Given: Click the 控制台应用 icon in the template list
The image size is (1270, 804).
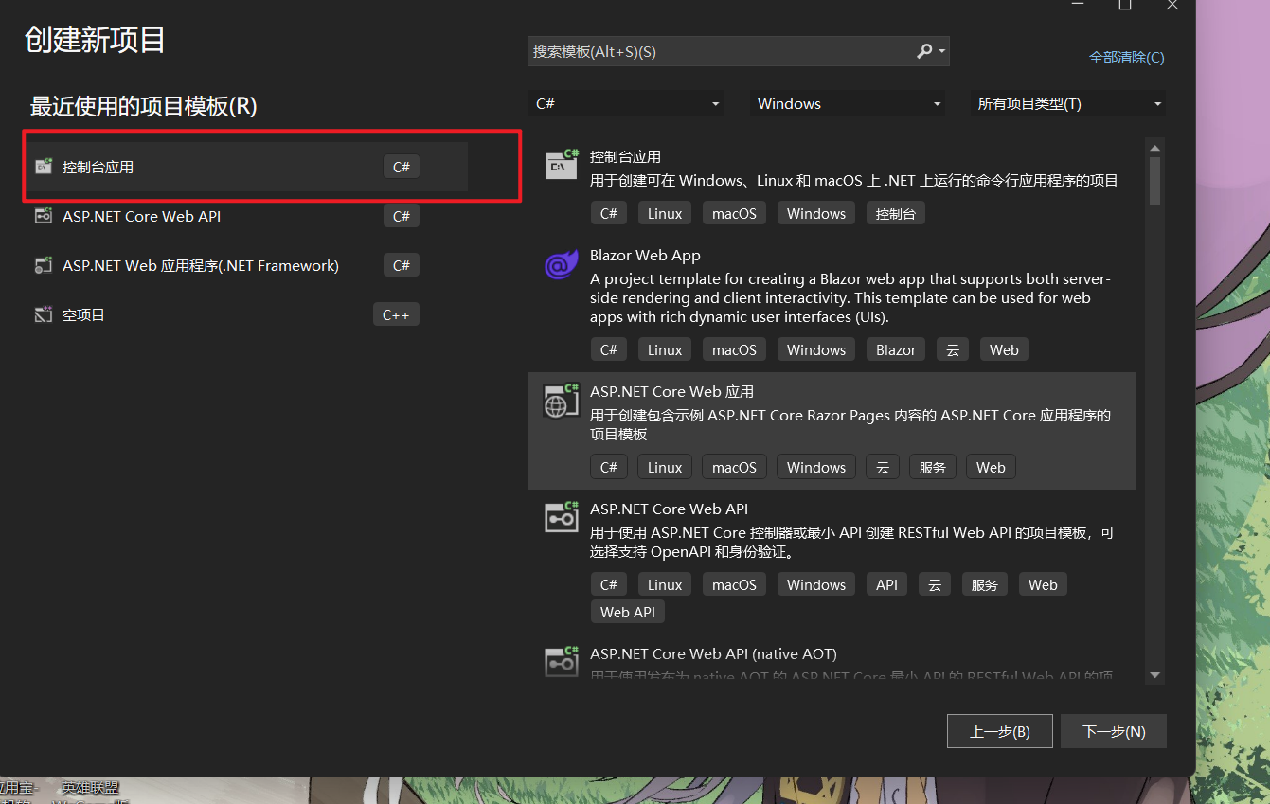Looking at the screenshot, I should (562, 164).
